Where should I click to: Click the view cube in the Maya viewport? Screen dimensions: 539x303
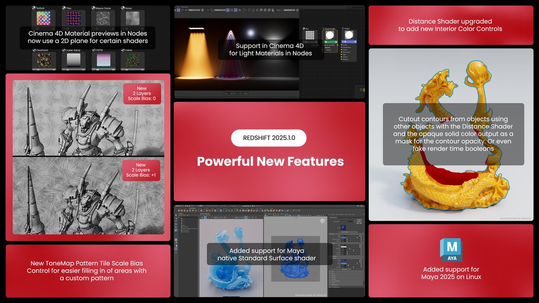[x=323, y=221]
